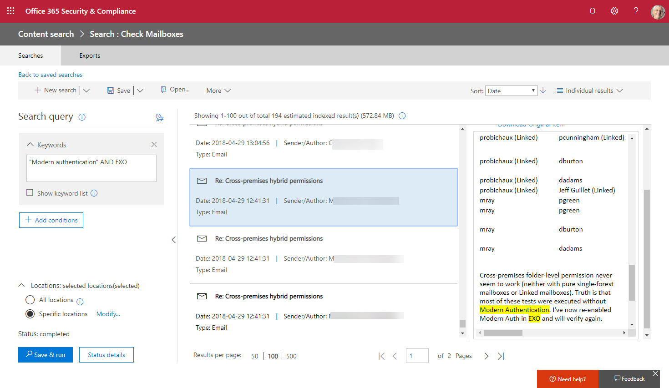Open settings gear in header
The image size is (669, 388).
pos(614,11)
